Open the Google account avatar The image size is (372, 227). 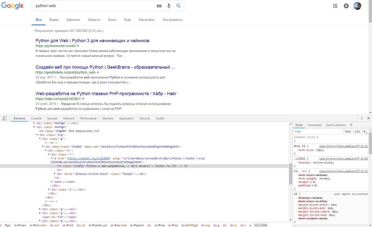[357, 6]
